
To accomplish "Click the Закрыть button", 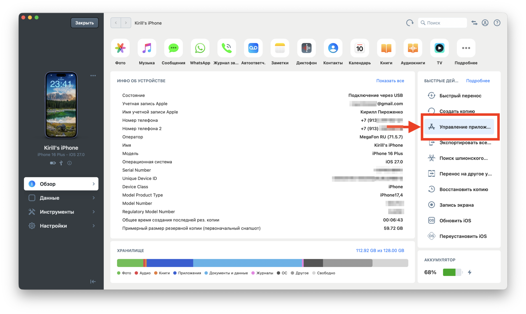I will (x=84, y=23).
